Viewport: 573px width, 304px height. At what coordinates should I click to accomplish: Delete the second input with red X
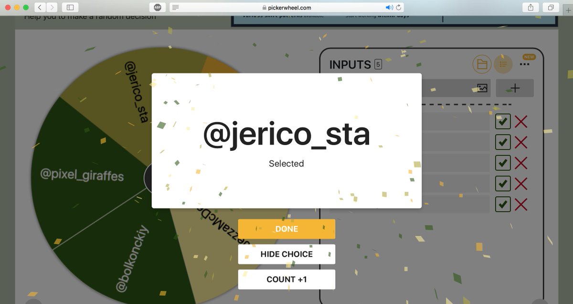tap(521, 142)
